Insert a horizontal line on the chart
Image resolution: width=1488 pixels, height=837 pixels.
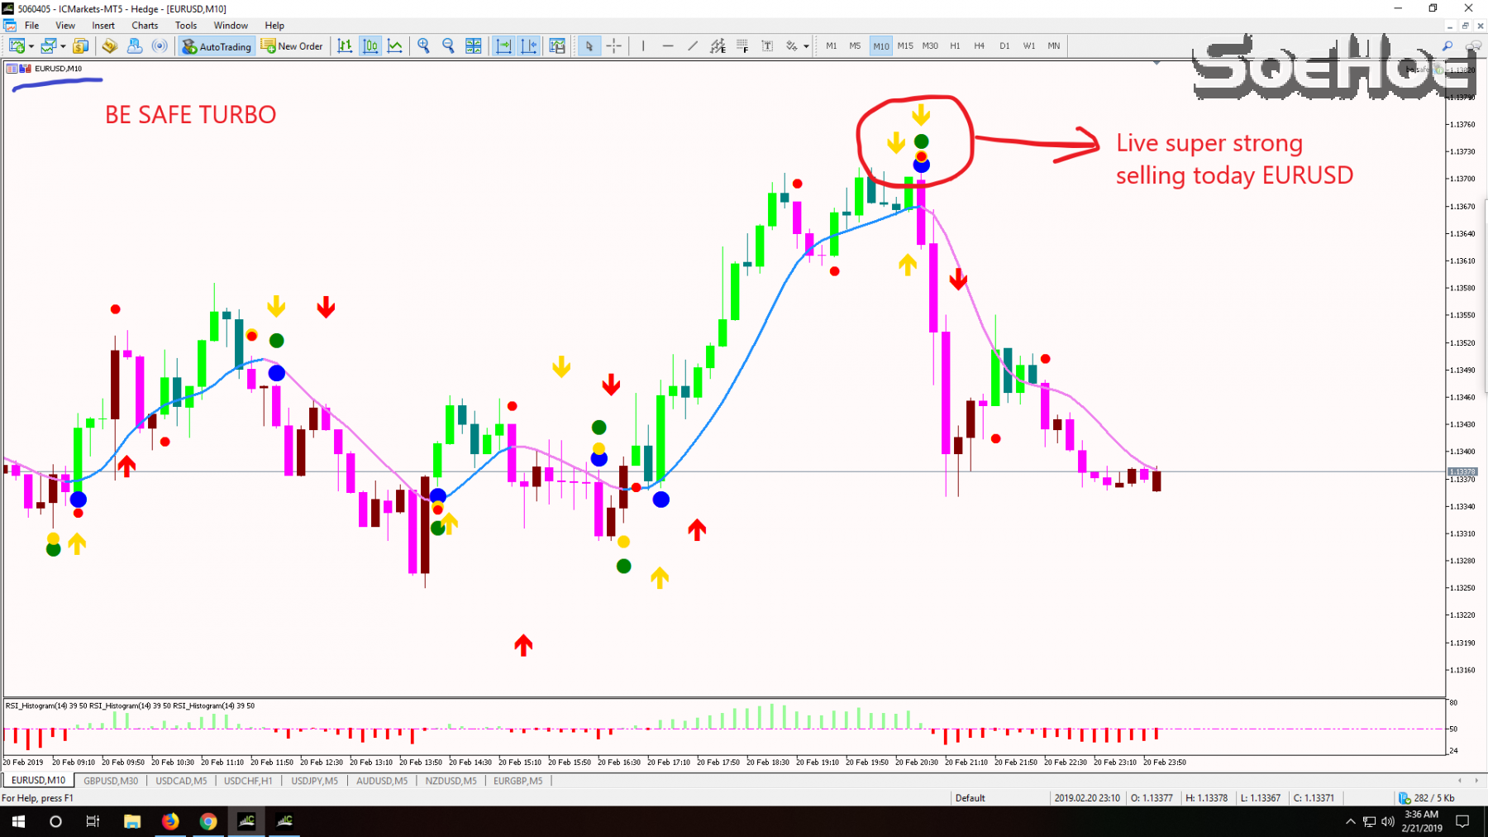tap(668, 46)
